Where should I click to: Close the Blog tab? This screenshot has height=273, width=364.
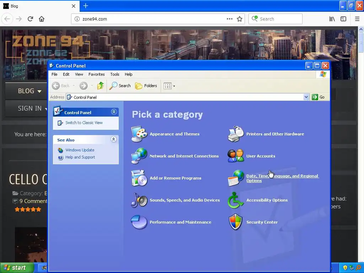[73, 6]
